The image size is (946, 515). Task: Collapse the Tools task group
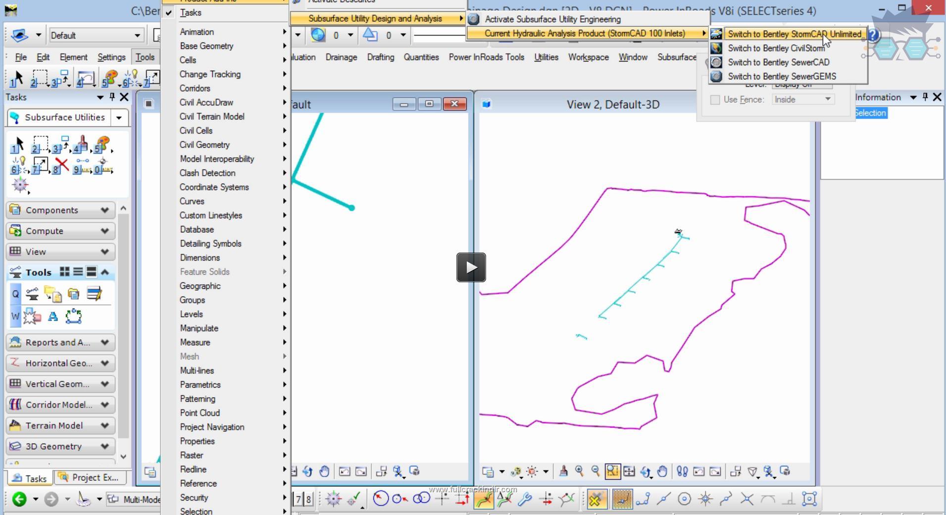[105, 272]
